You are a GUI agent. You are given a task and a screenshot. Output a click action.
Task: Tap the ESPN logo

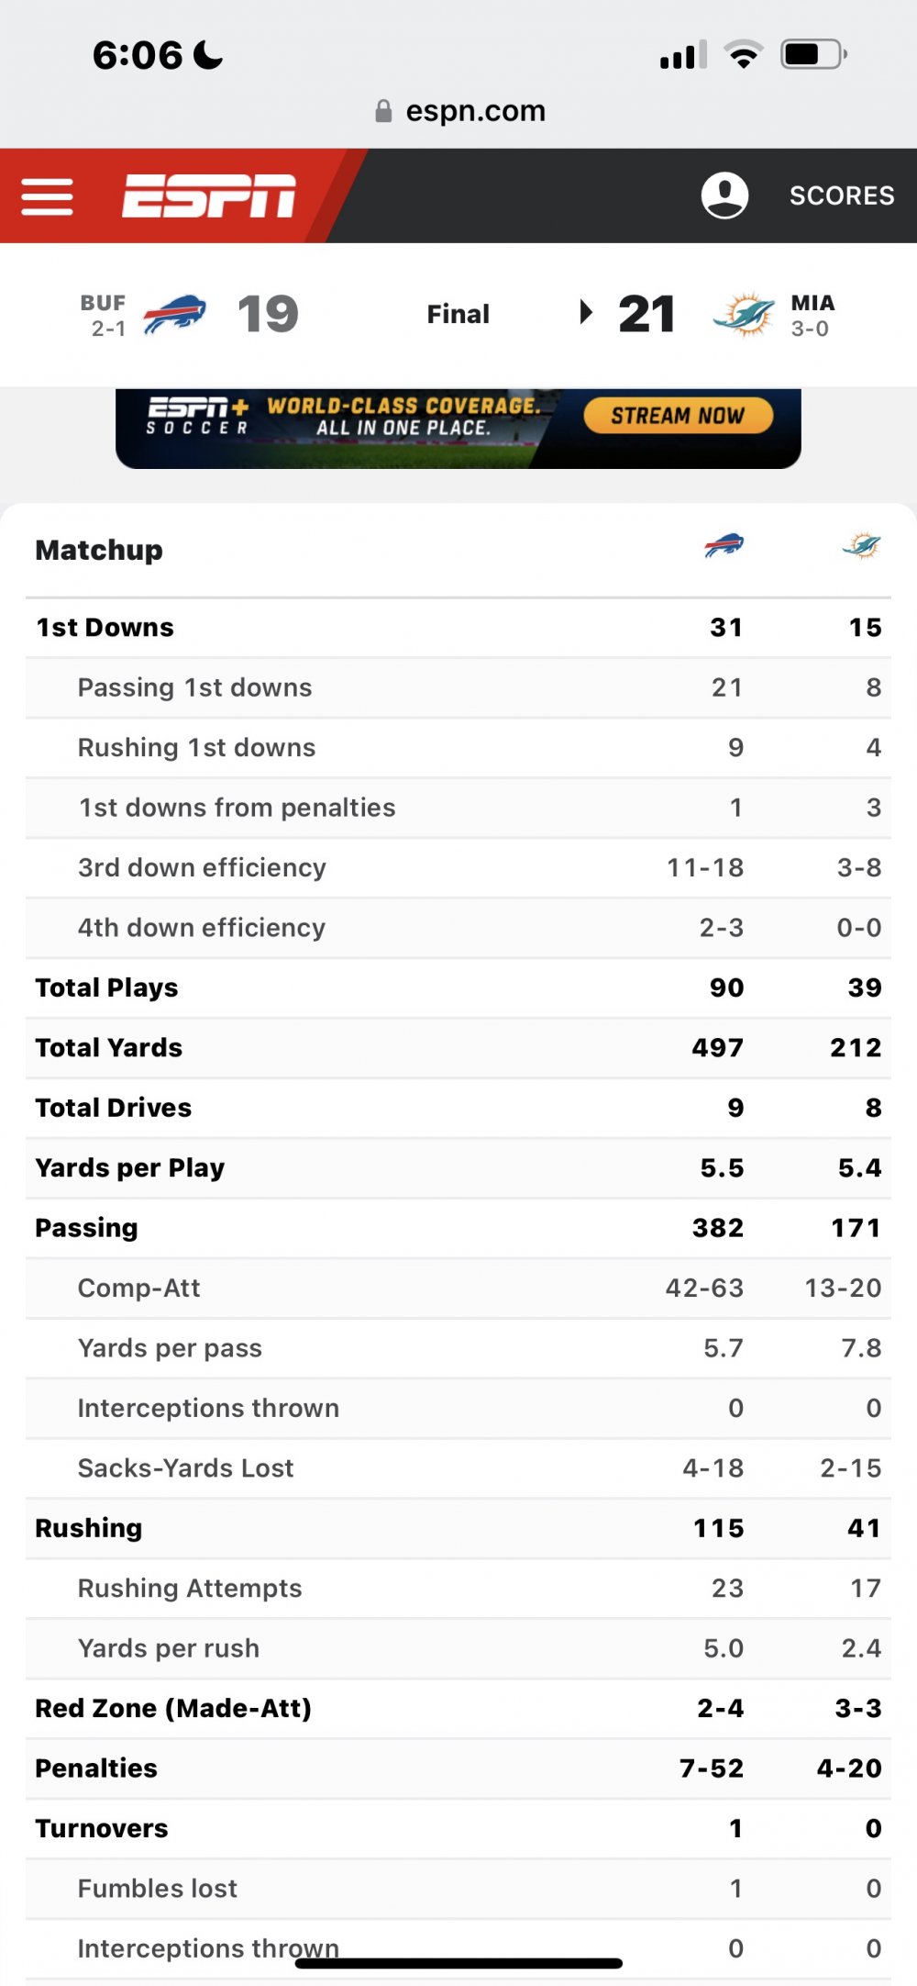pos(209,196)
